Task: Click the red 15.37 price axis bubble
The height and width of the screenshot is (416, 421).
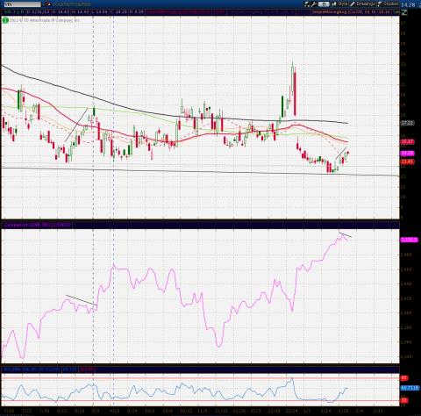Action: pos(407,141)
